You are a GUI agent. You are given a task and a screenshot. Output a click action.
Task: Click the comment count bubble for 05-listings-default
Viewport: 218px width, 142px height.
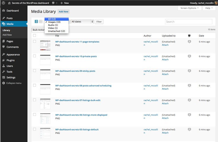(x=189, y=130)
